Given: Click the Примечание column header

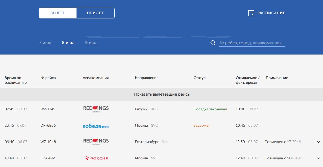Looking at the screenshot, I should click(x=277, y=78).
